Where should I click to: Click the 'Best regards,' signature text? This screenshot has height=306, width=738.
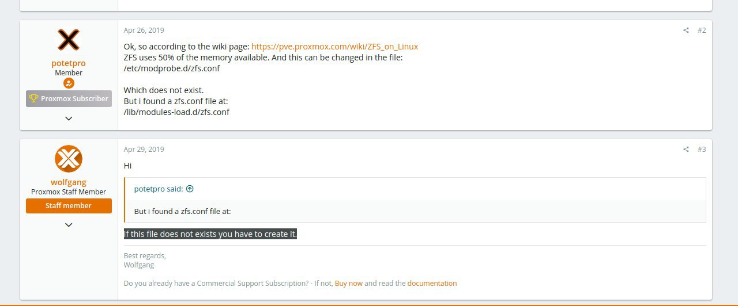click(x=145, y=256)
